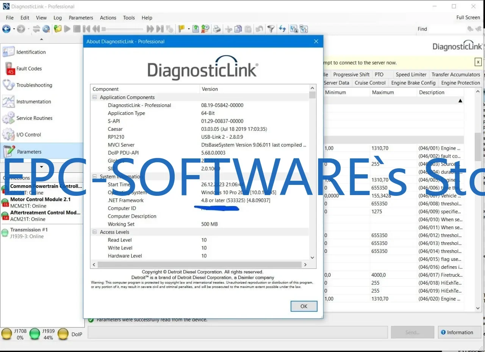485x352 pixels.
Task: Collapse the Application Components section
Action: [x=94, y=97]
